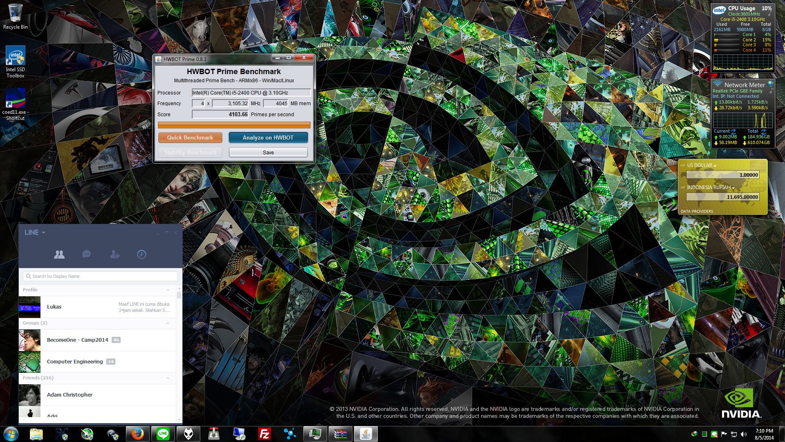Click Computer Engineering group avatar
The image size is (785, 442).
click(29, 362)
